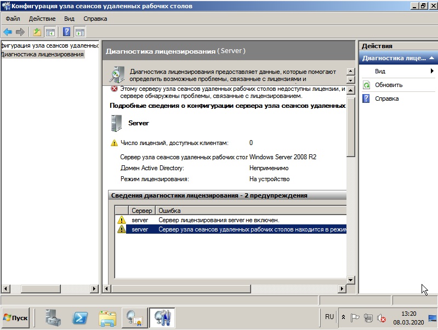Viewport: 438px width, 330px height.
Task: Expand the Вид submenu arrow in Actions pane
Action: pyautogui.click(x=432, y=71)
